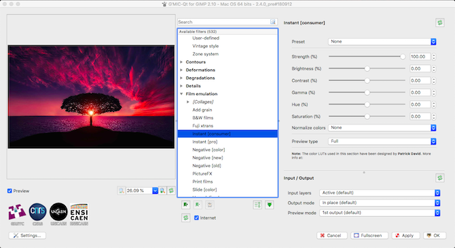Click the Apply button

click(x=405, y=236)
